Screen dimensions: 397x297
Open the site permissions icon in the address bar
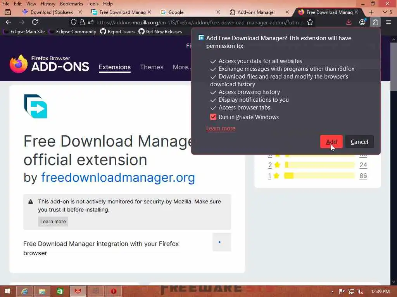(x=91, y=22)
